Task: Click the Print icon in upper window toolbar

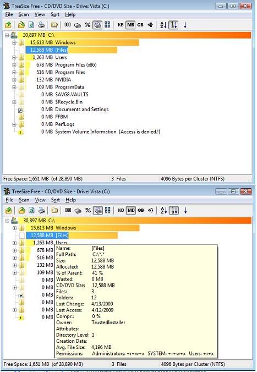Action: click(41, 25)
